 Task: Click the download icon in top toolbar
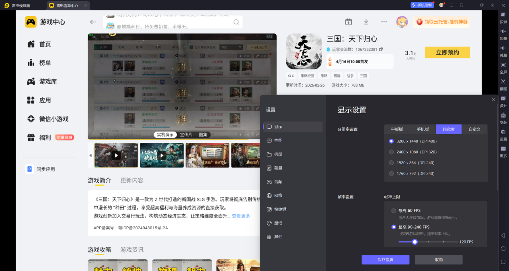coord(366,22)
